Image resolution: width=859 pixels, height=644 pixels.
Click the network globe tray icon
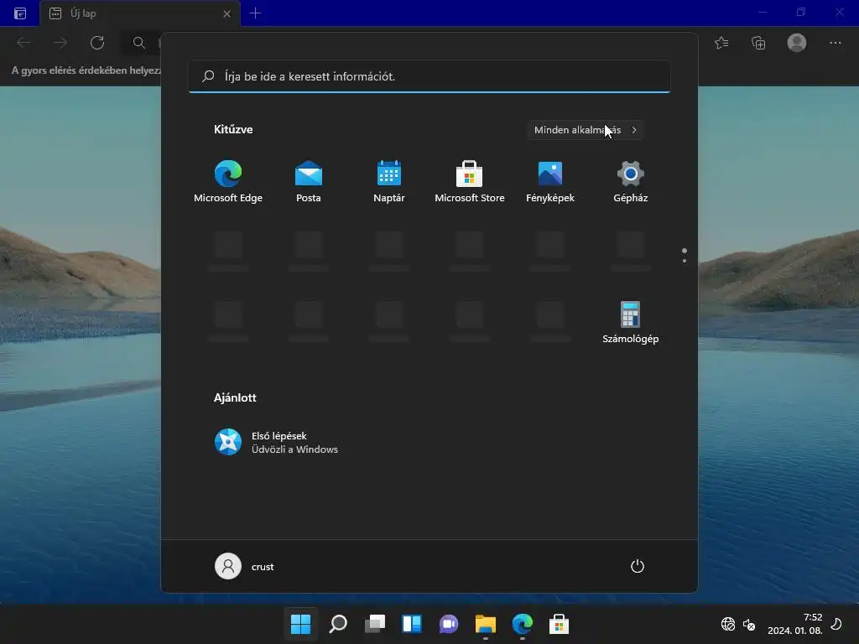pos(728,624)
